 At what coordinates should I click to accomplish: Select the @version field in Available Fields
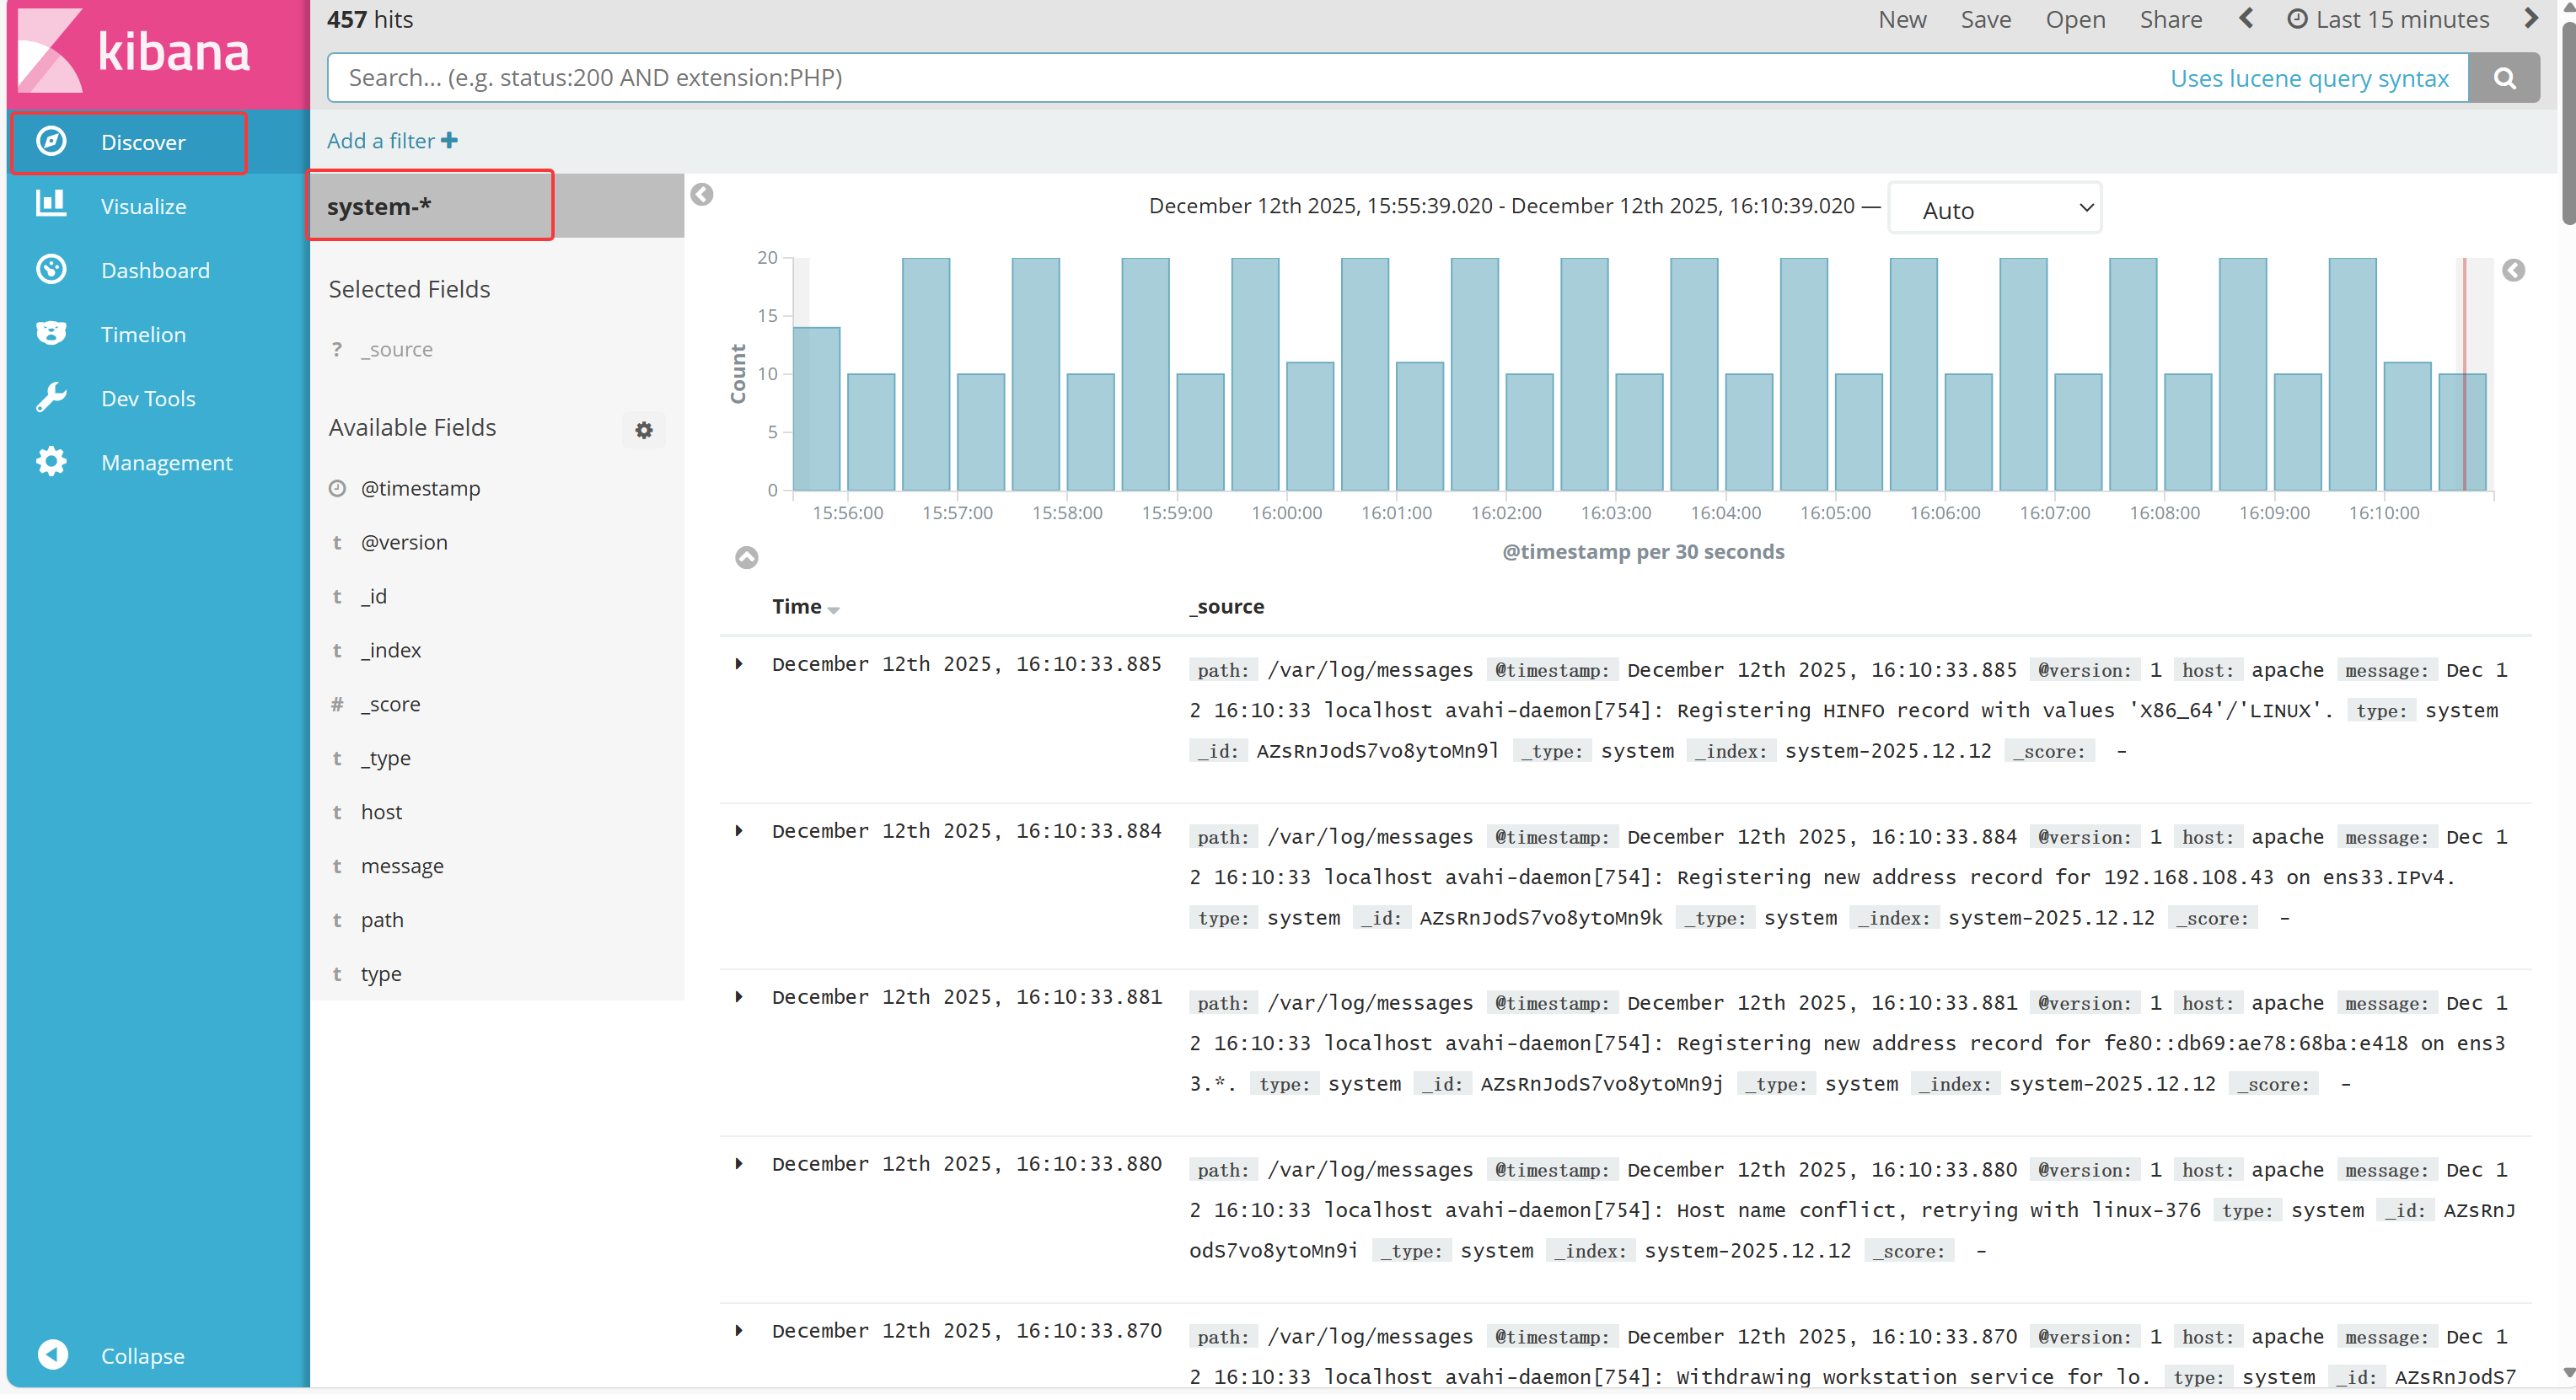click(x=404, y=542)
